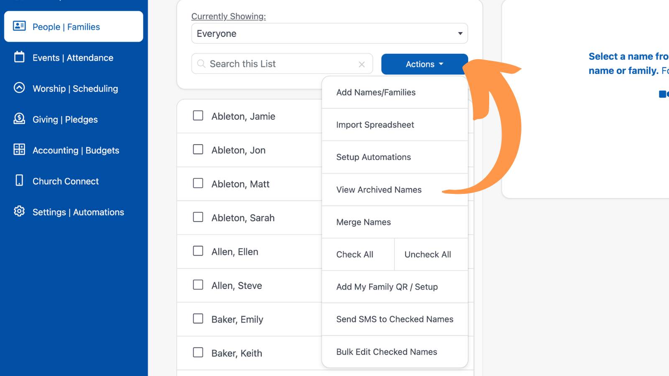The image size is (669, 376).
Task: Click the Accounting | Budgets grid icon
Action: (x=19, y=150)
